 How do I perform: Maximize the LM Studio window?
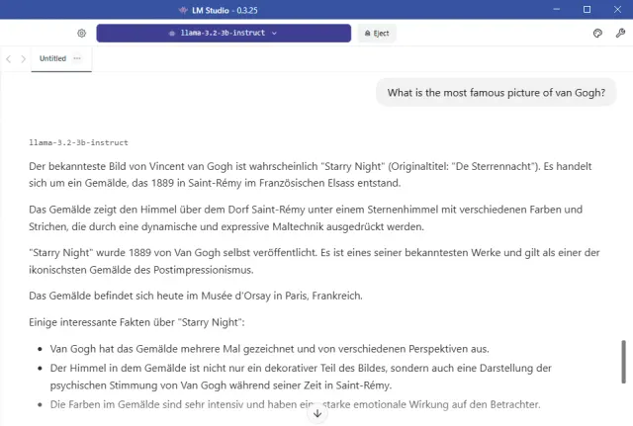588,9
